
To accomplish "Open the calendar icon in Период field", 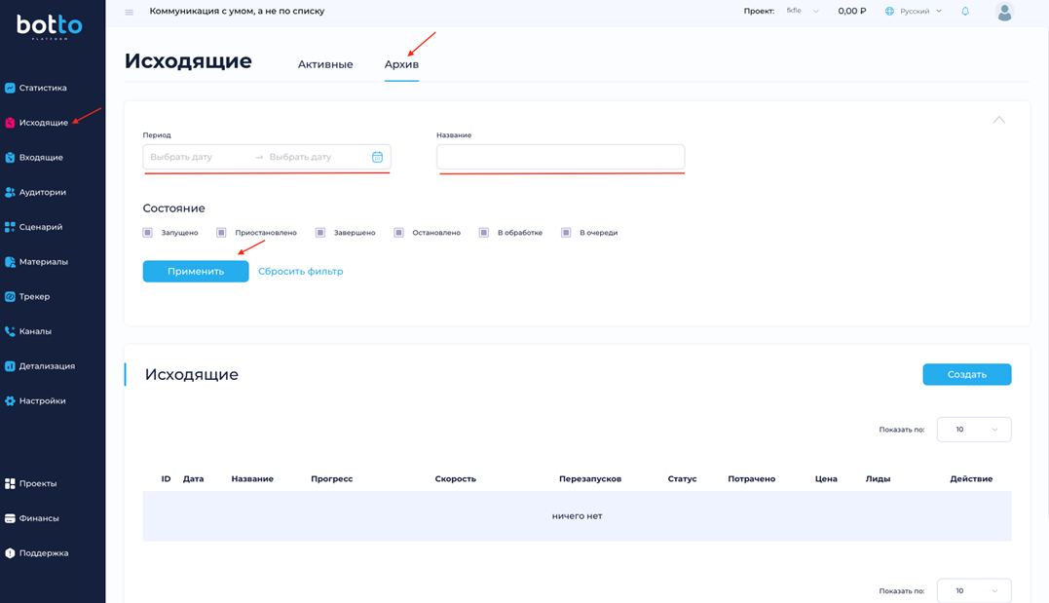I will point(377,157).
